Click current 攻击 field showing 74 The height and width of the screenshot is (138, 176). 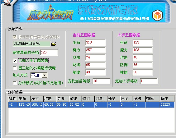tap(95, 57)
